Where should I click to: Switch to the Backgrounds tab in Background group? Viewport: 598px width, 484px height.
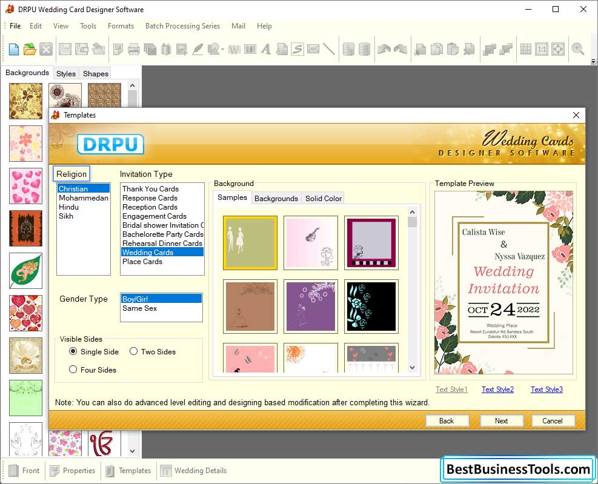tap(276, 198)
